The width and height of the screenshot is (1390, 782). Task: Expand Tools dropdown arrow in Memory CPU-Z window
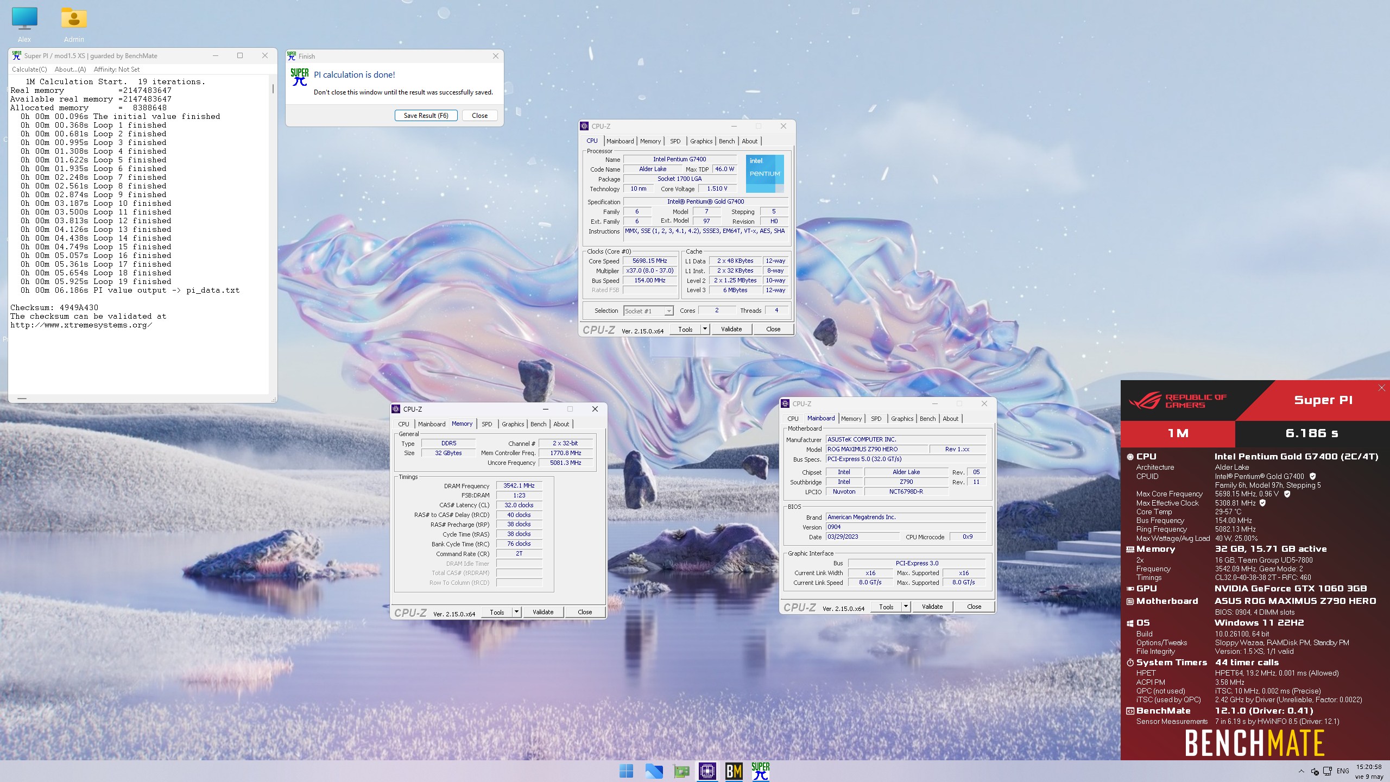pyautogui.click(x=516, y=612)
